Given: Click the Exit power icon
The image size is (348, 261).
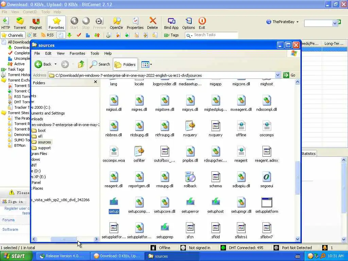Looking at the screenshot, I should tap(202, 23).
